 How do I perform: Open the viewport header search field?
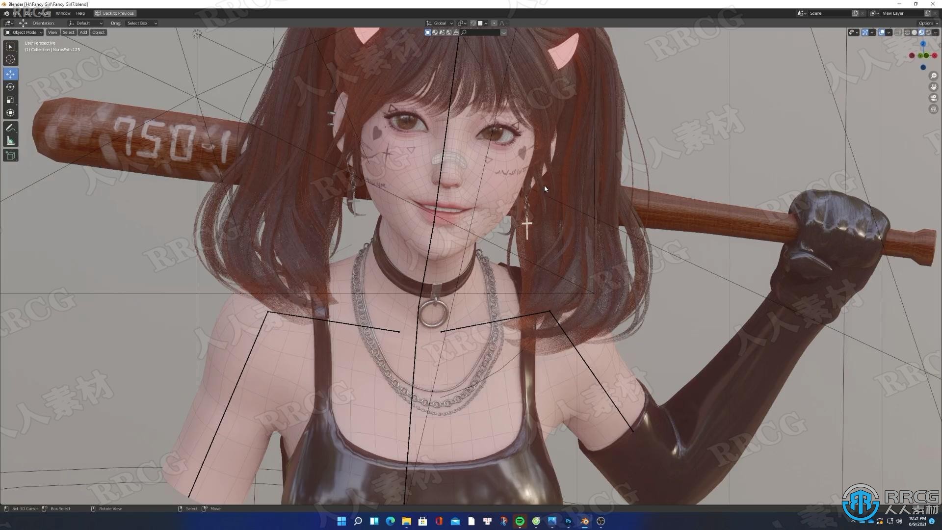(x=479, y=32)
